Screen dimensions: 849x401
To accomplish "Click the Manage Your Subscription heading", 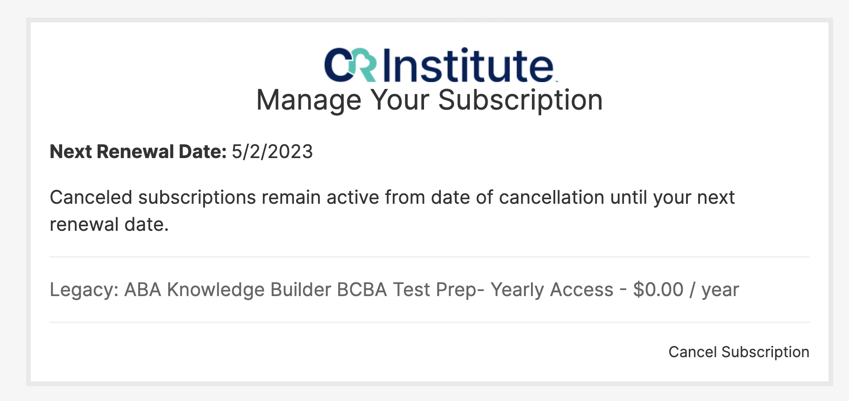I will 429,100.
